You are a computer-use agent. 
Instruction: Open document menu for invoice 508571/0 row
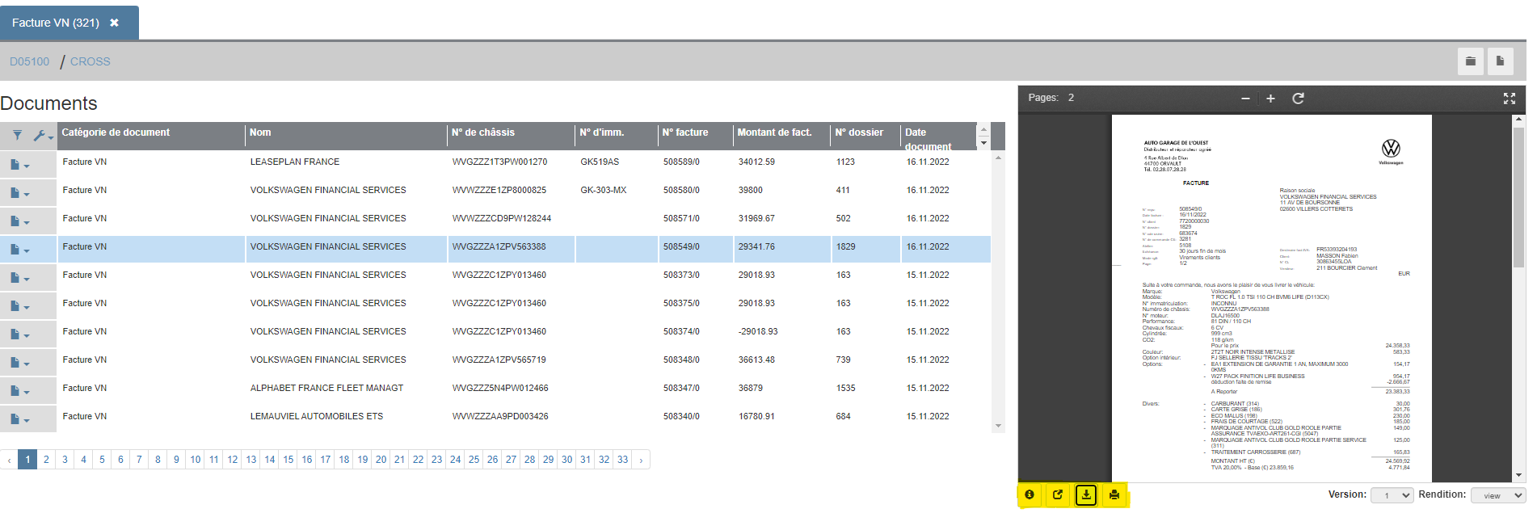click(x=20, y=221)
